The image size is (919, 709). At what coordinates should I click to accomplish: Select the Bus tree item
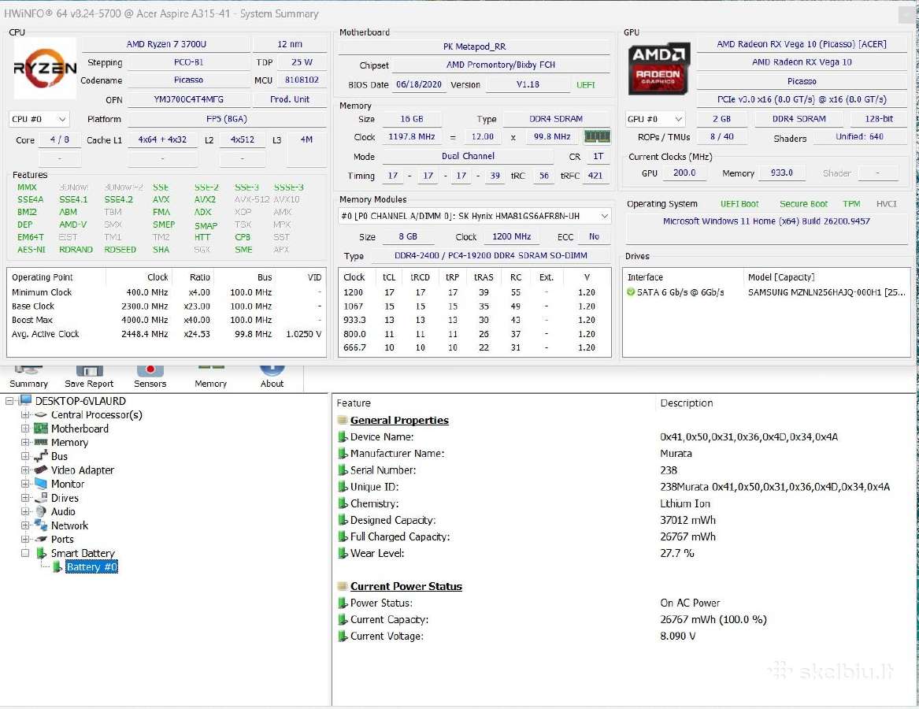59,456
